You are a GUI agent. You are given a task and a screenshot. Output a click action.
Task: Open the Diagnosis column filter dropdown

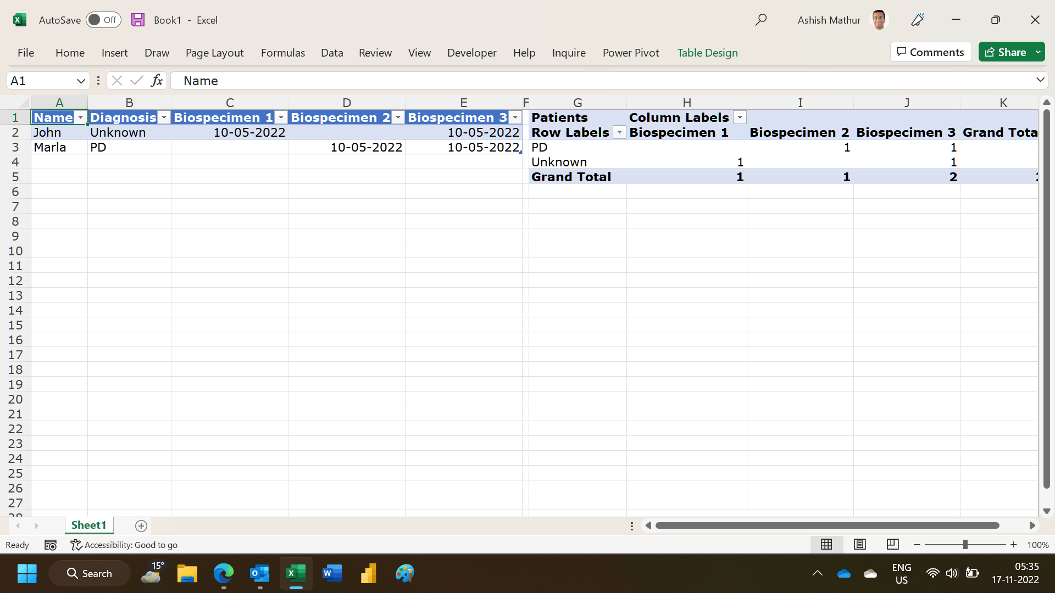[x=164, y=118]
